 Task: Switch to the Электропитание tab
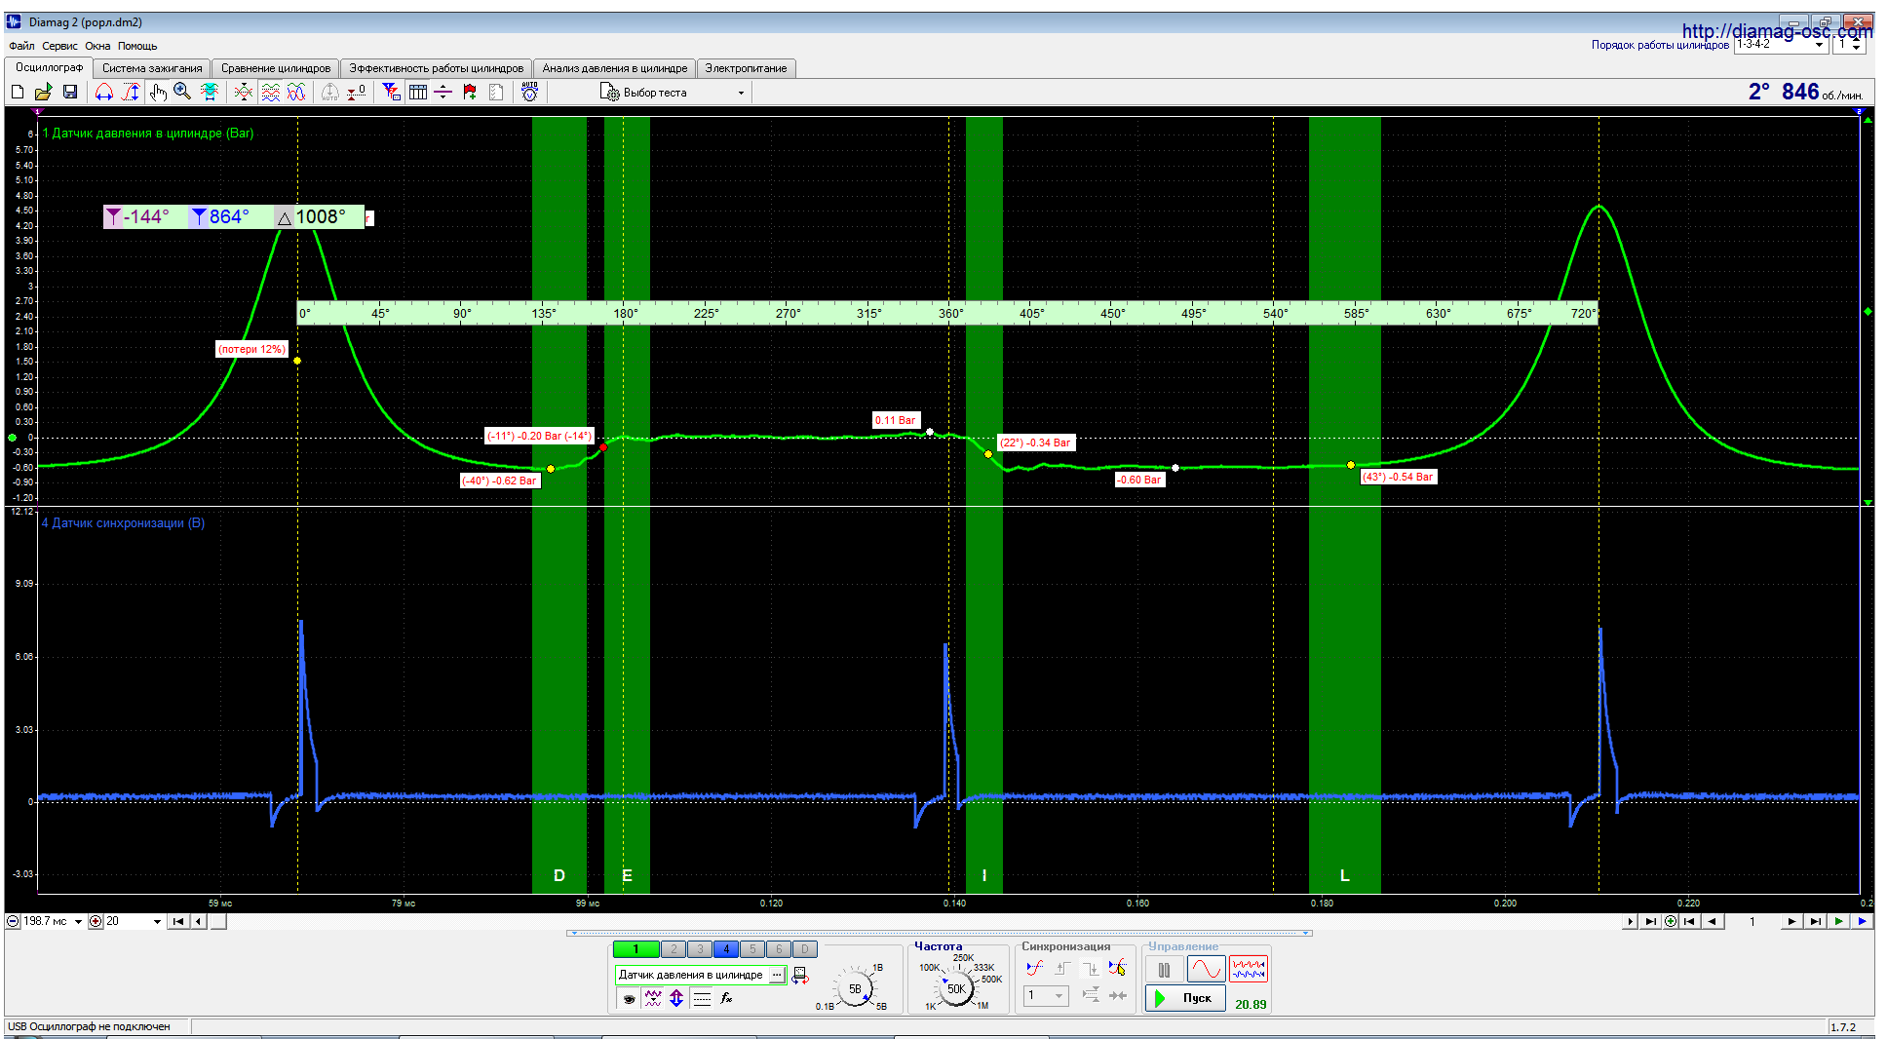tap(746, 68)
